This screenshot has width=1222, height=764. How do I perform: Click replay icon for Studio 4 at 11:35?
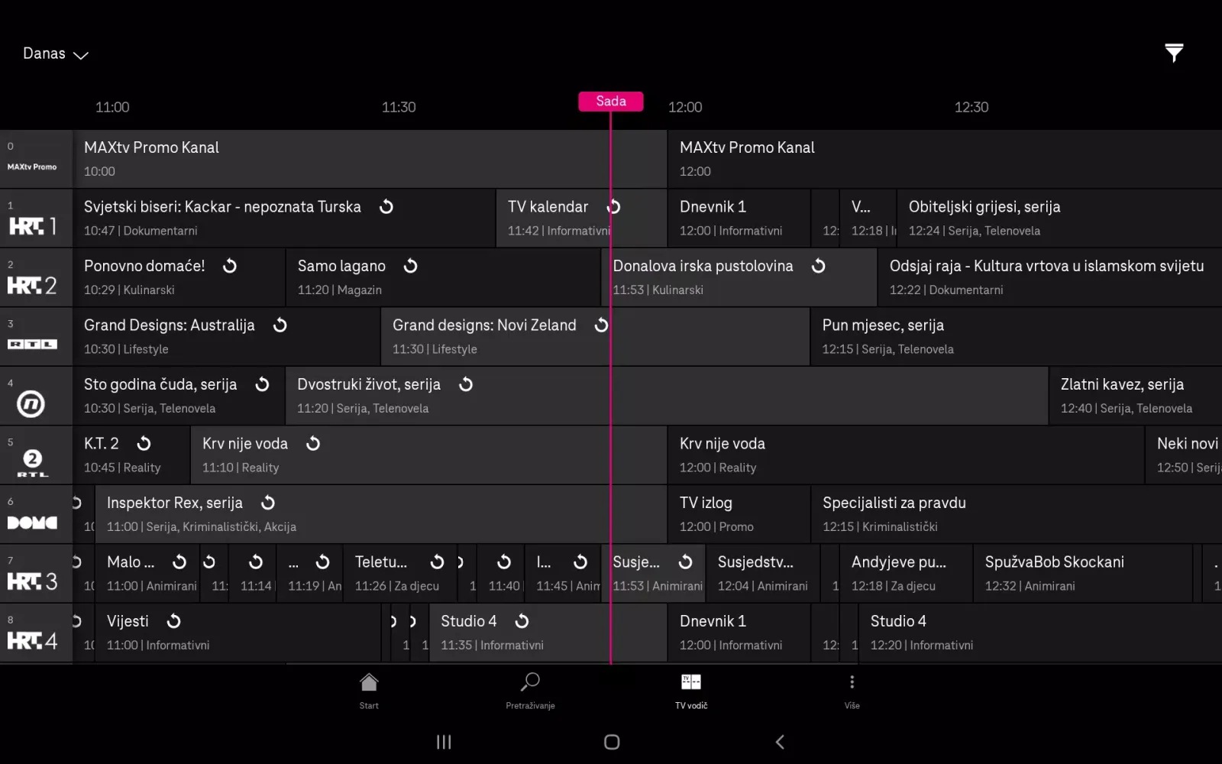[522, 621]
